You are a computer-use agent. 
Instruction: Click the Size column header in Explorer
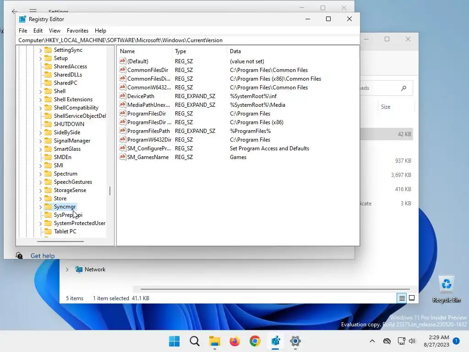(386, 107)
